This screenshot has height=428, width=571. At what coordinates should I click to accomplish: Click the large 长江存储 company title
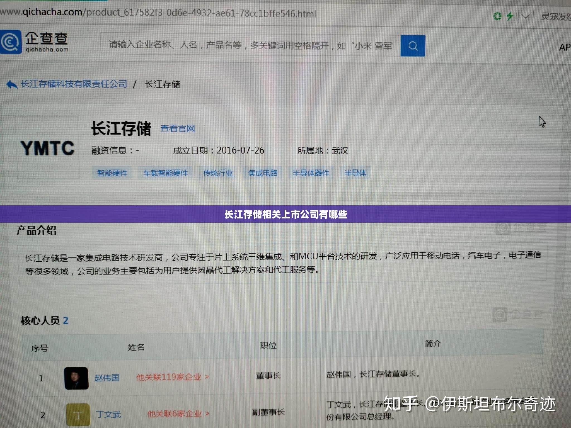[x=121, y=128]
